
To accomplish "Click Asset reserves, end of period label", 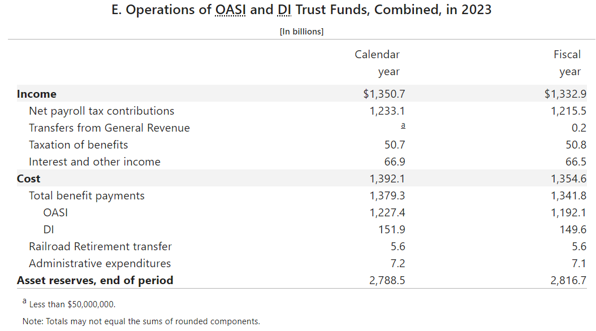I will [x=95, y=280].
